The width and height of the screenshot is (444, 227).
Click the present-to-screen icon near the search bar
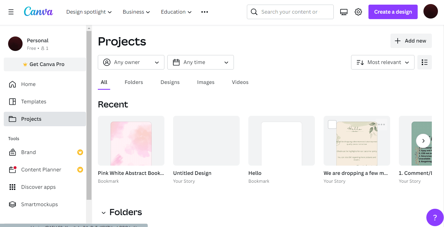point(344,12)
